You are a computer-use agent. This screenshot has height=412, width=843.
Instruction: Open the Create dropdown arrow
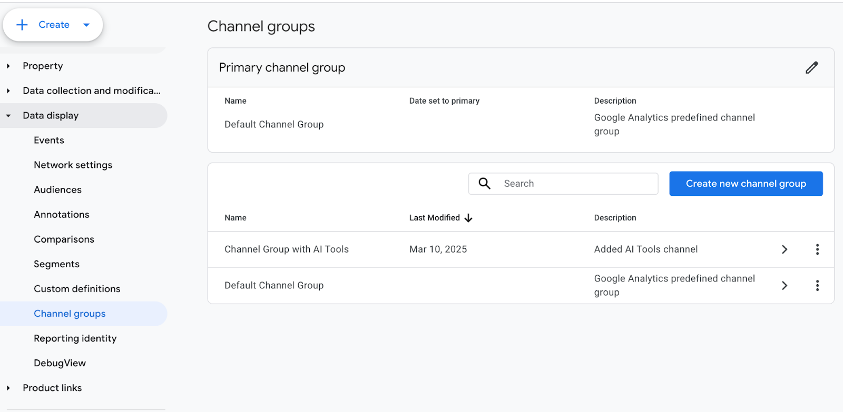click(86, 25)
